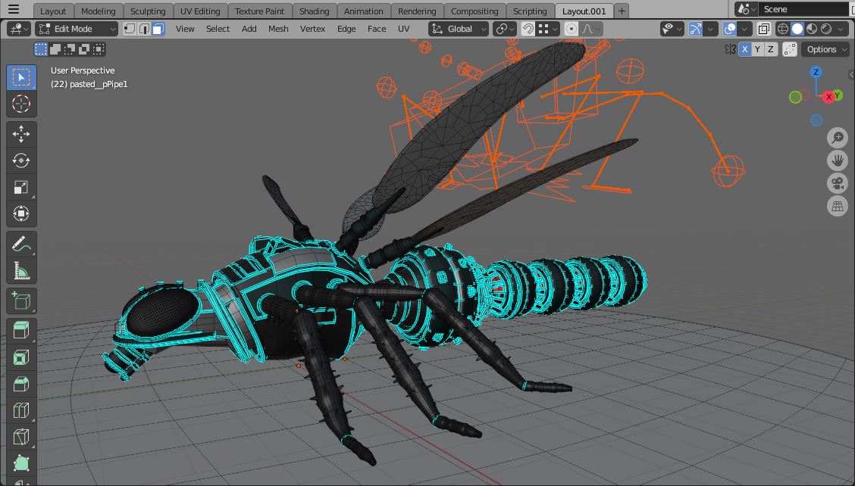Screen dimensions: 855x486
Task: Click the red X axis on navigation gizmo
Action: (x=828, y=97)
